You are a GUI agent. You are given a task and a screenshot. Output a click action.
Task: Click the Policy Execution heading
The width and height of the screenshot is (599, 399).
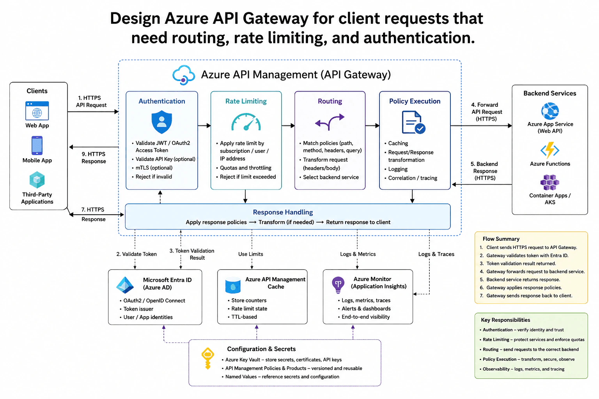pyautogui.click(x=415, y=101)
